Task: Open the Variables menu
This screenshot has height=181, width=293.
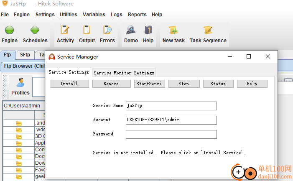Action: [94, 15]
